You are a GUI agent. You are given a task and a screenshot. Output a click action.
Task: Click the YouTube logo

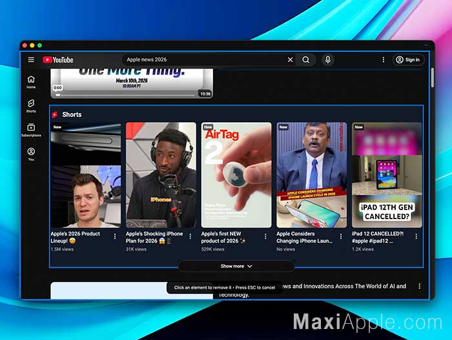(x=58, y=59)
